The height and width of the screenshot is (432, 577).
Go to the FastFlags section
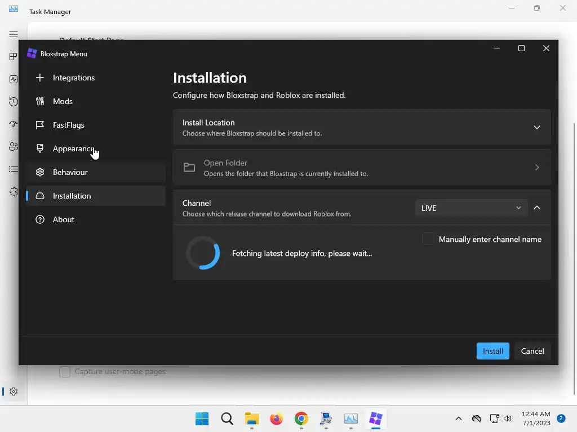[x=96, y=125]
